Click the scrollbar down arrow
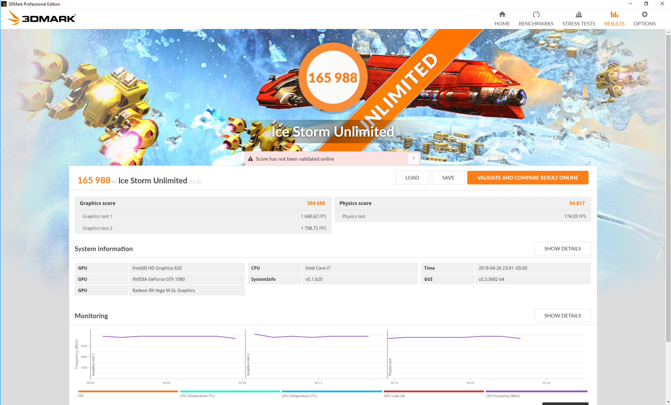This screenshot has height=405, width=671. 668,402
